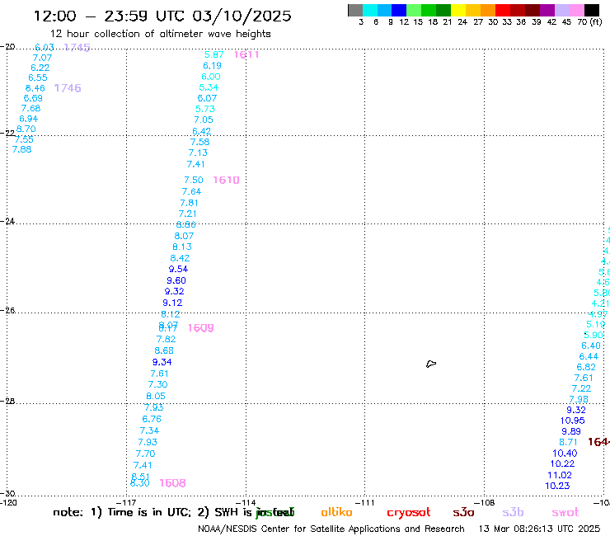The width and height of the screenshot is (610, 536).
Task: Click the wave height value '9.12'
Action: tap(172, 303)
